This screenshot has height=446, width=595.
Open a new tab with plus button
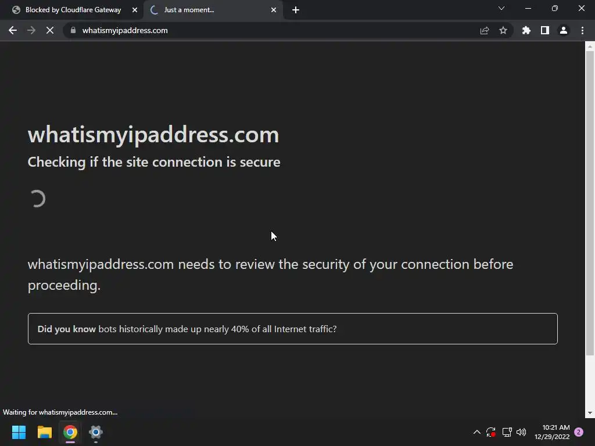point(296,10)
